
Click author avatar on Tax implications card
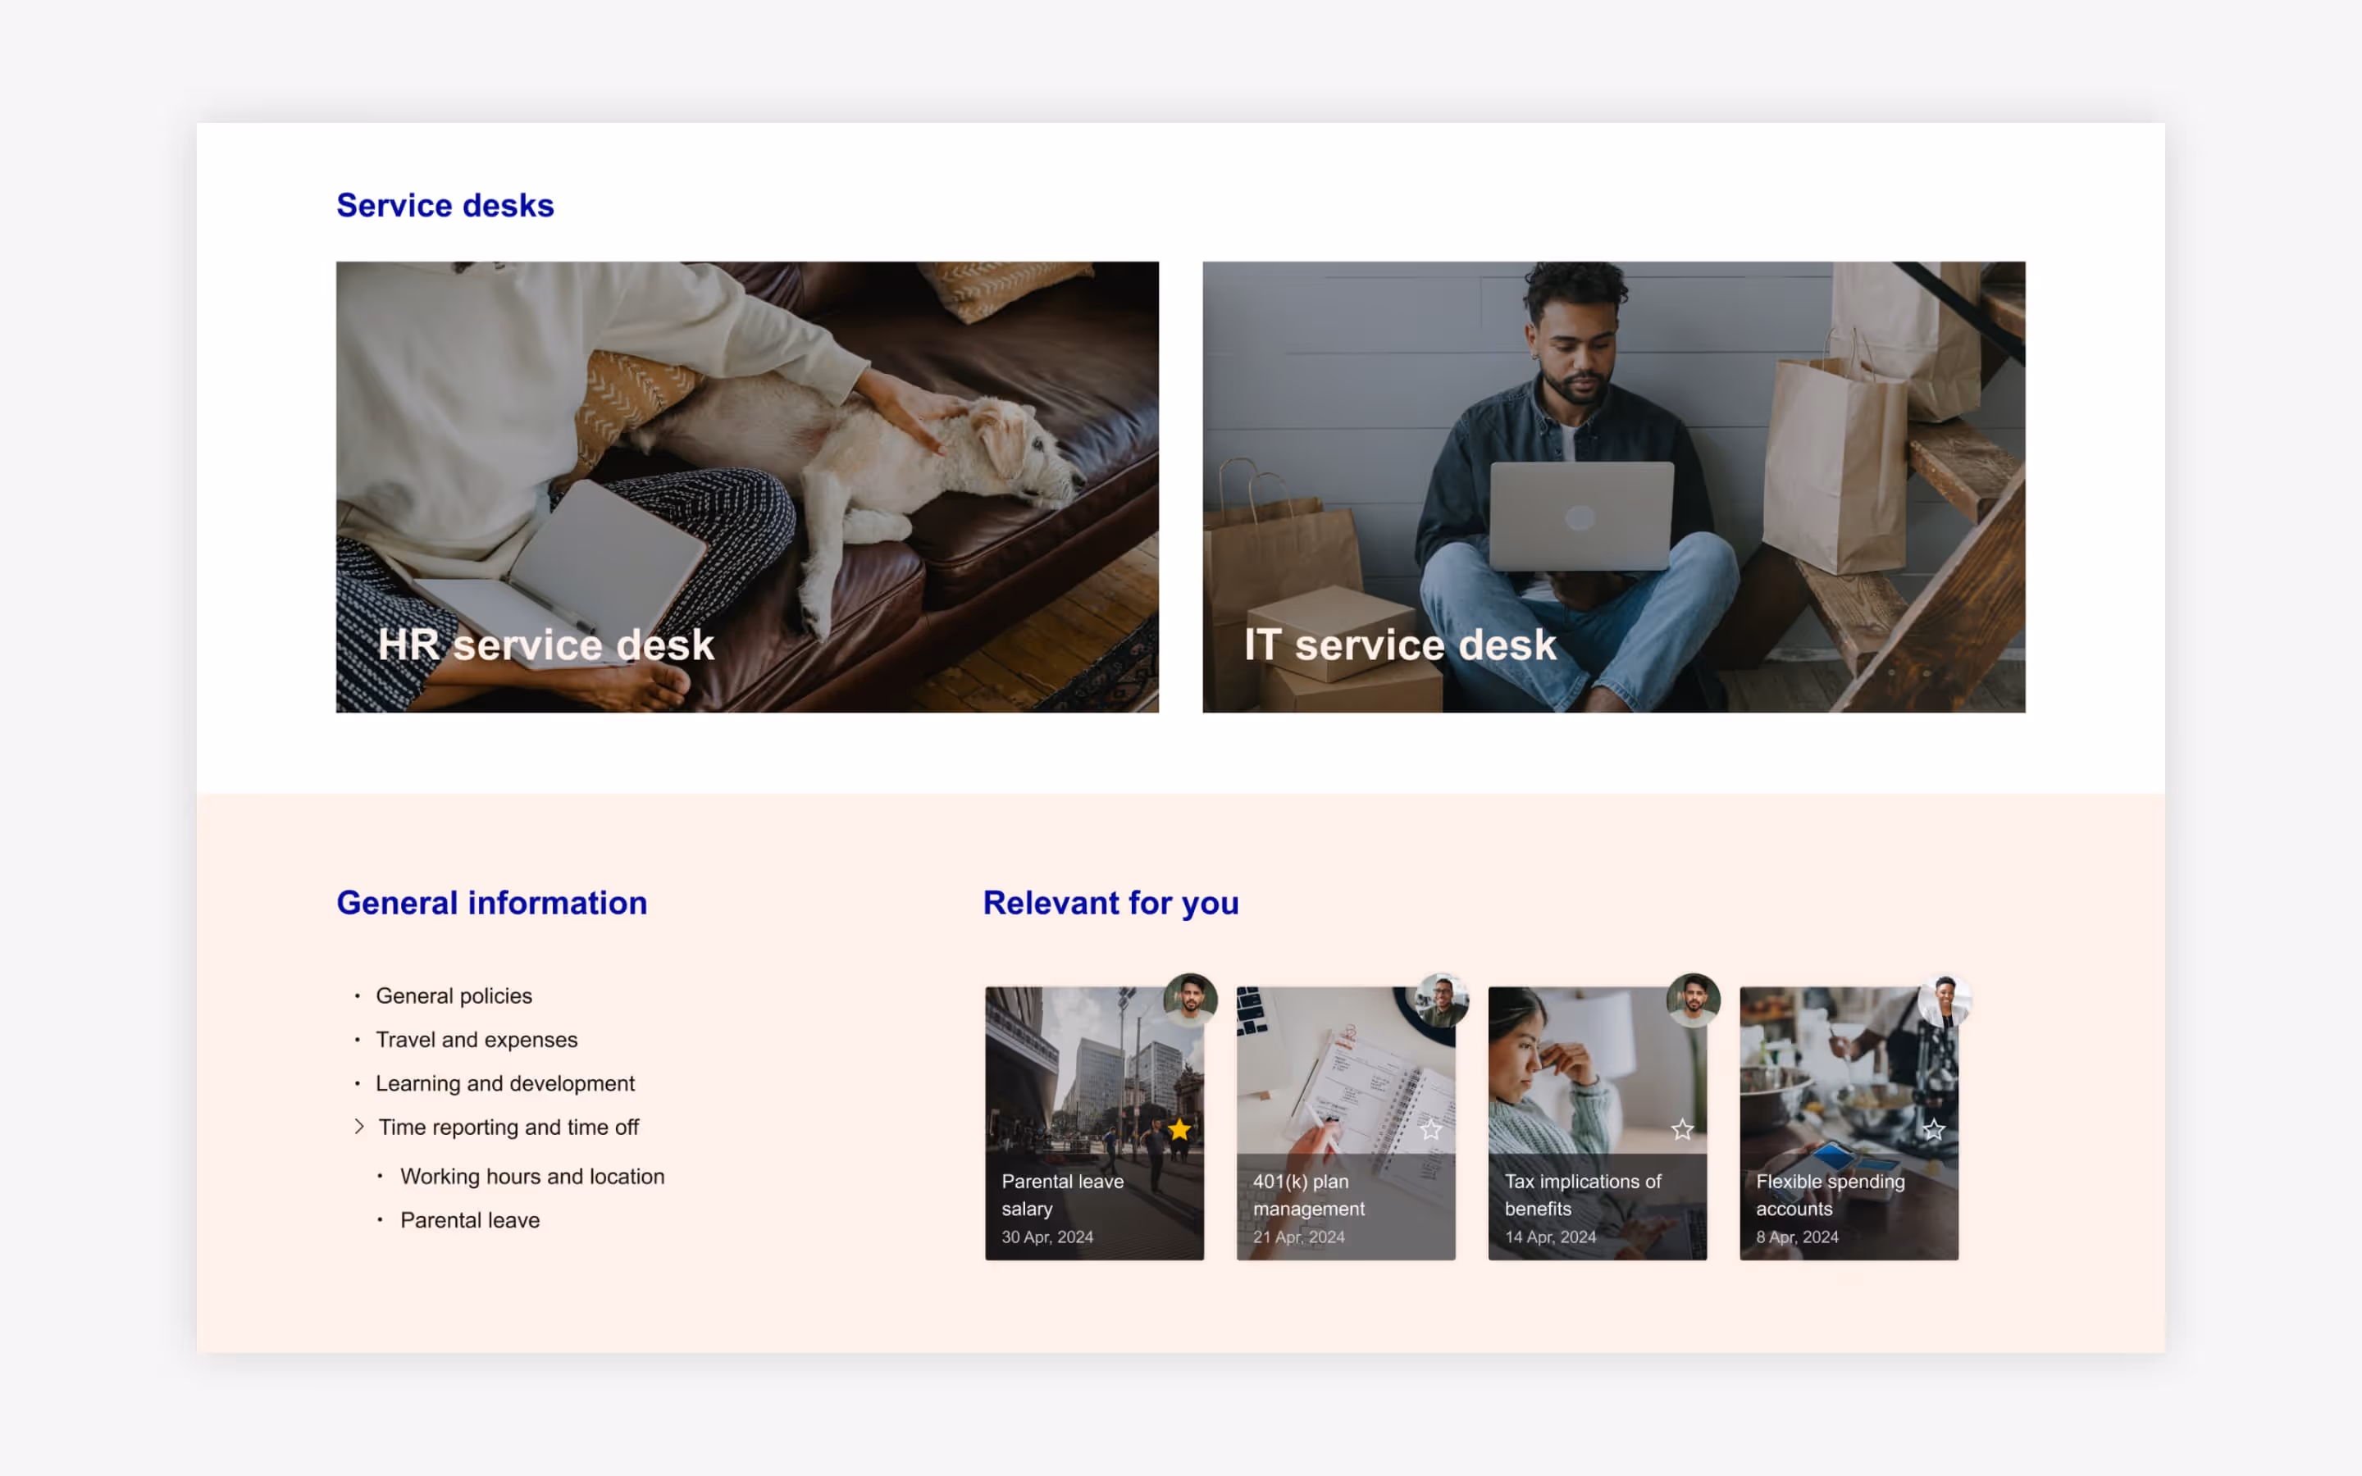point(1693,1000)
